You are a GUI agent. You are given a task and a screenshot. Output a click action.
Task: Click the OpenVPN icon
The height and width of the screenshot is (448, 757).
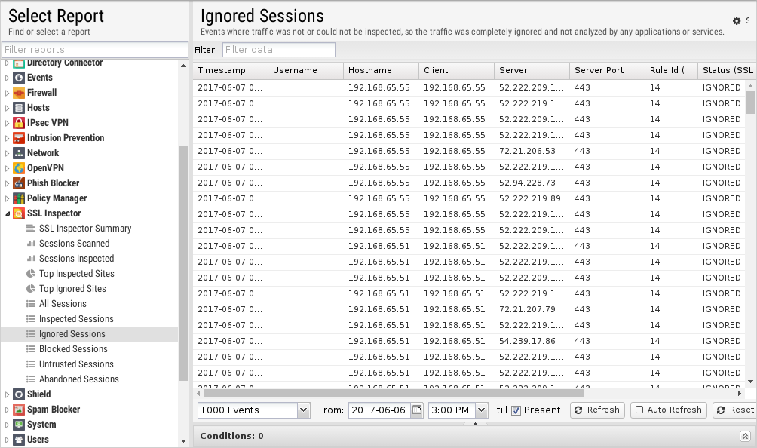pyautogui.click(x=19, y=168)
